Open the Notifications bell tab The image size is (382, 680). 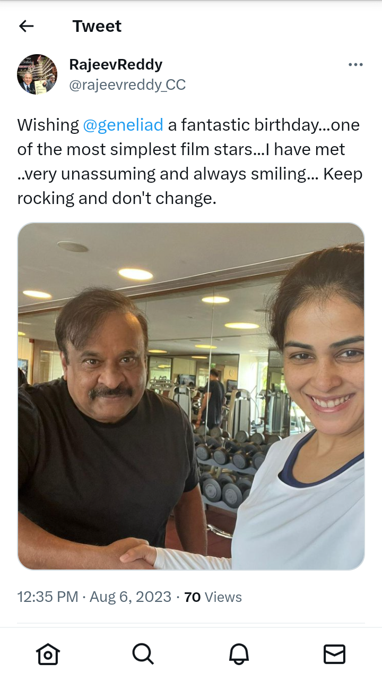(x=239, y=654)
